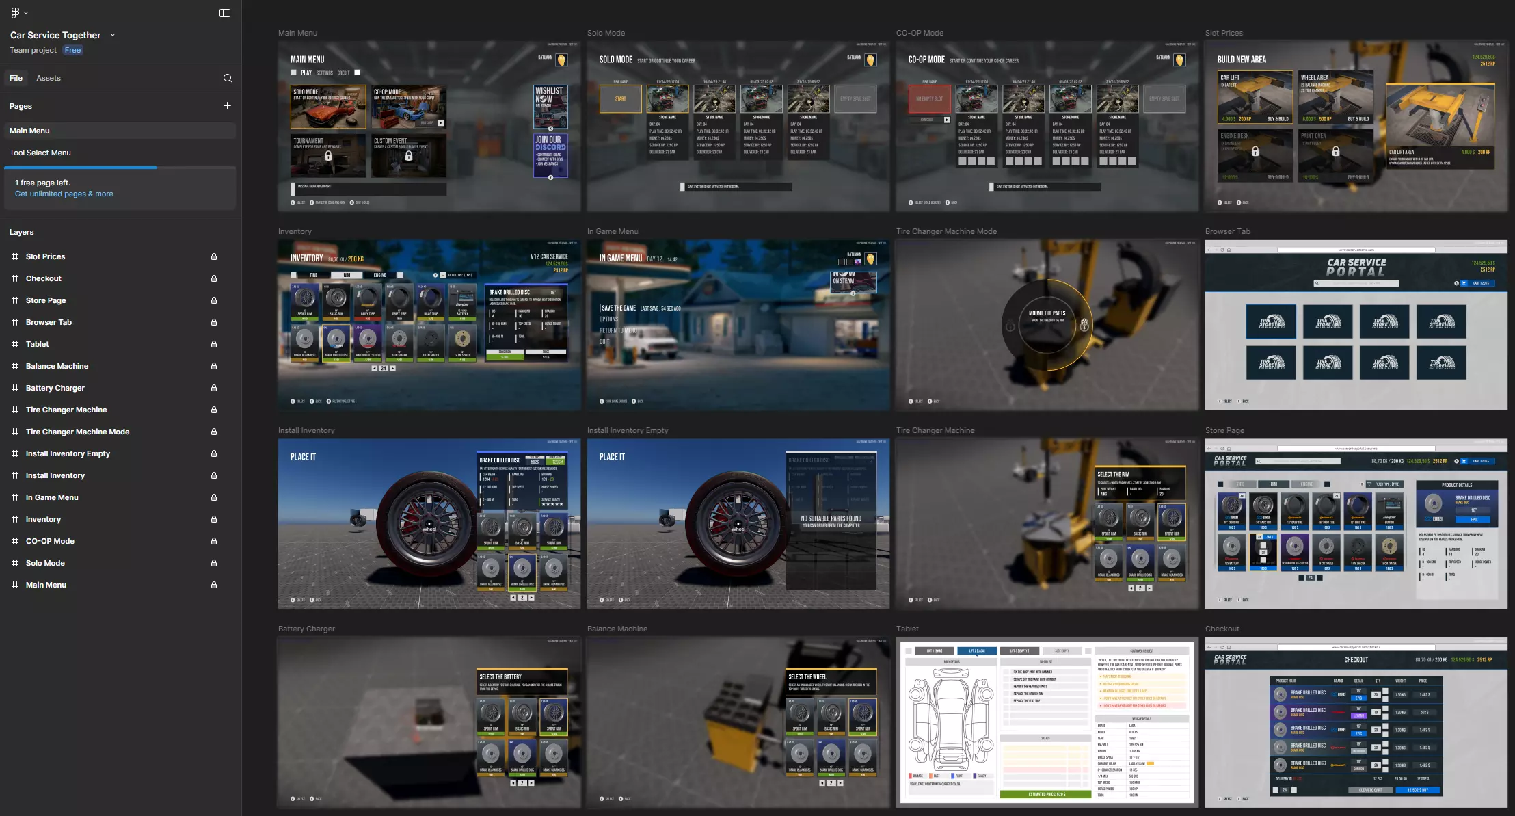Click Get unlimited pages & more link
Viewport: 1515px width, 816px height.
[64, 194]
